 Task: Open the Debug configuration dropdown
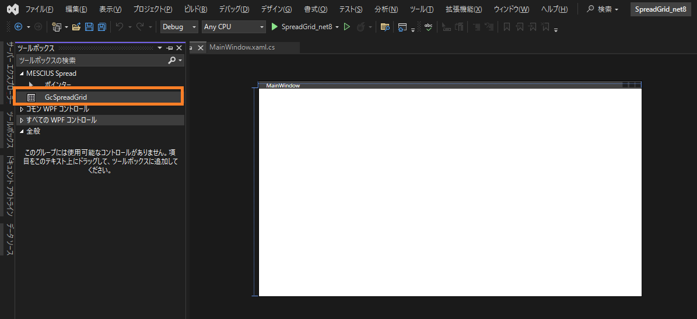(x=179, y=27)
